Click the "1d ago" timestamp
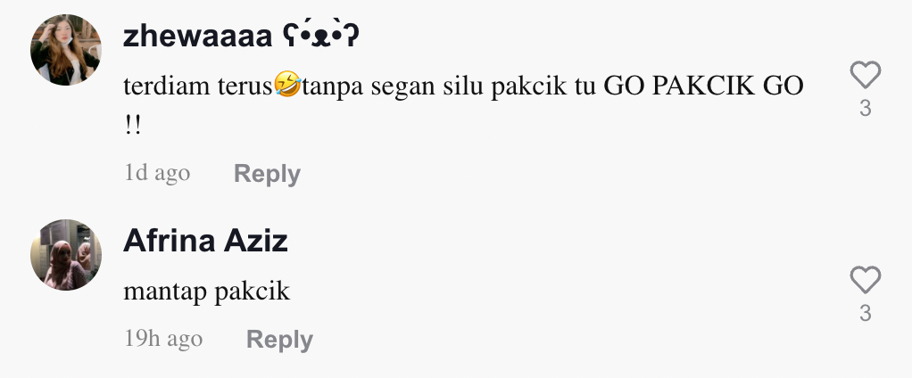Viewport: 912px width, 378px height. [157, 173]
